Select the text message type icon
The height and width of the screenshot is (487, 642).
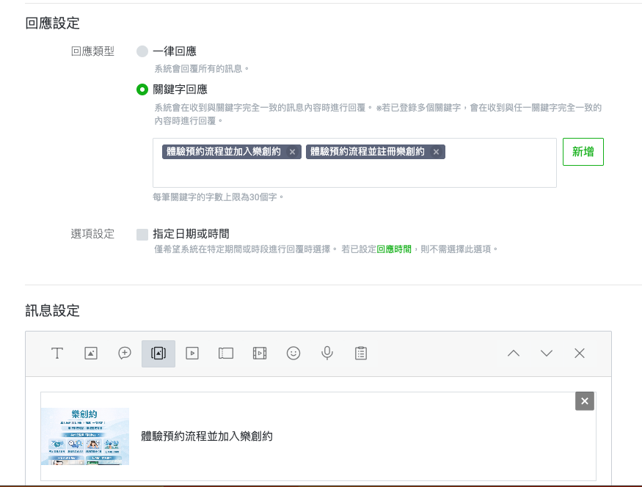click(57, 353)
